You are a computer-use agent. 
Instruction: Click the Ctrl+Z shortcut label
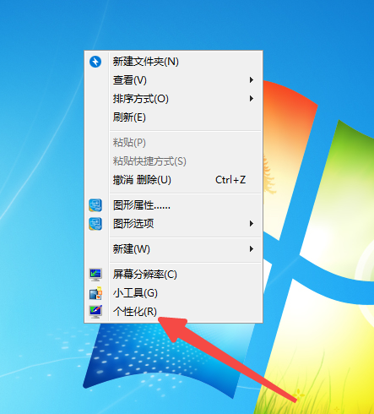[230, 180]
